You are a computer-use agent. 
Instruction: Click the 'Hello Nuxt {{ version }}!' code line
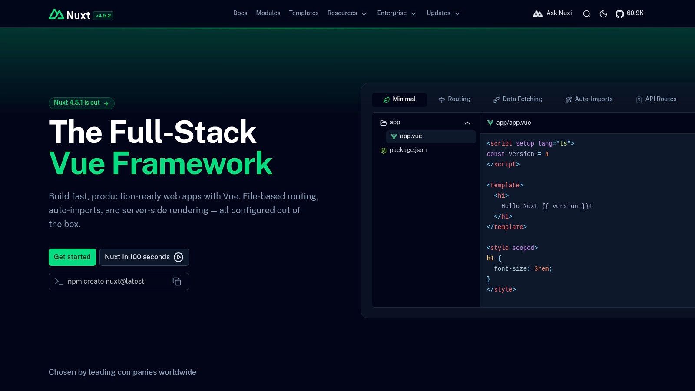tap(547, 206)
